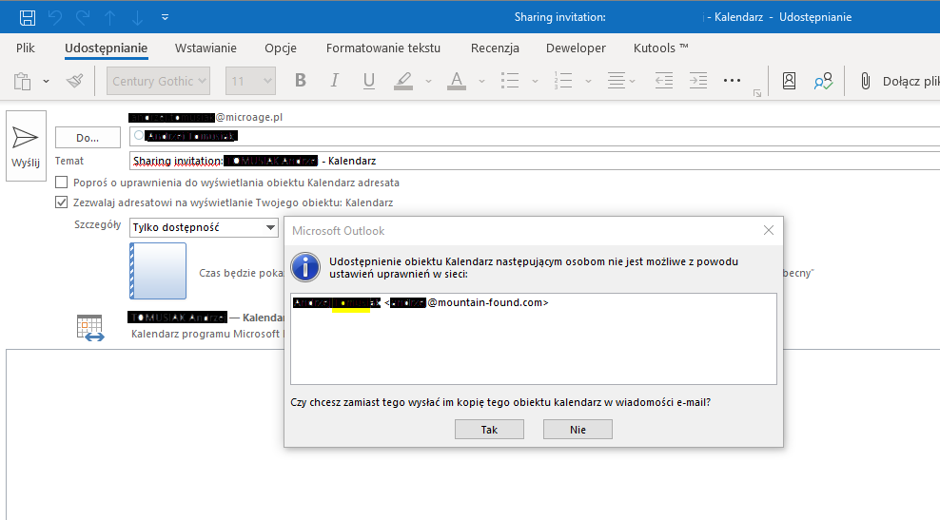The height and width of the screenshot is (520, 940).
Task: Open the text formatting dialog launcher
Action: pos(757,93)
